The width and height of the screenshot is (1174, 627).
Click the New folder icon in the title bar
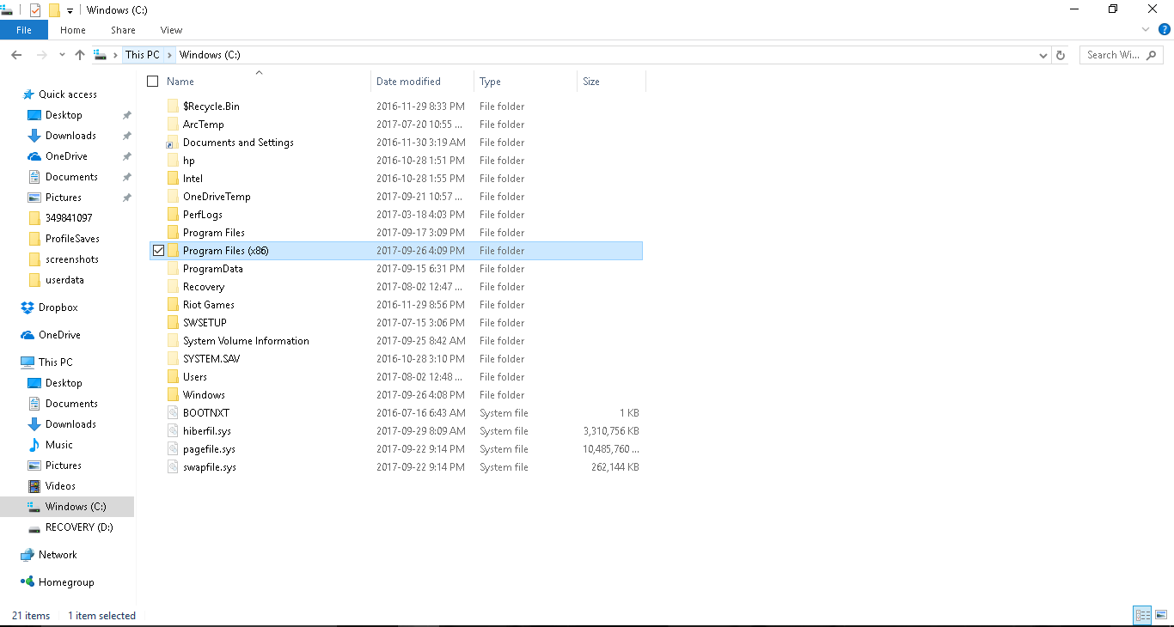tap(54, 10)
